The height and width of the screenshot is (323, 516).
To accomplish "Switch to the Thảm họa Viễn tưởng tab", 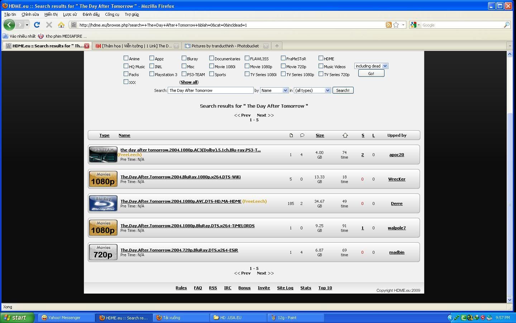I will pyautogui.click(x=137, y=46).
